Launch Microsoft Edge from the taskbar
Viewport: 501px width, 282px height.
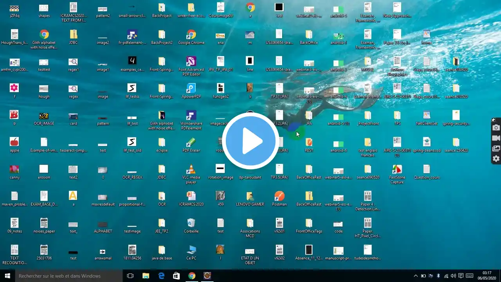161,276
